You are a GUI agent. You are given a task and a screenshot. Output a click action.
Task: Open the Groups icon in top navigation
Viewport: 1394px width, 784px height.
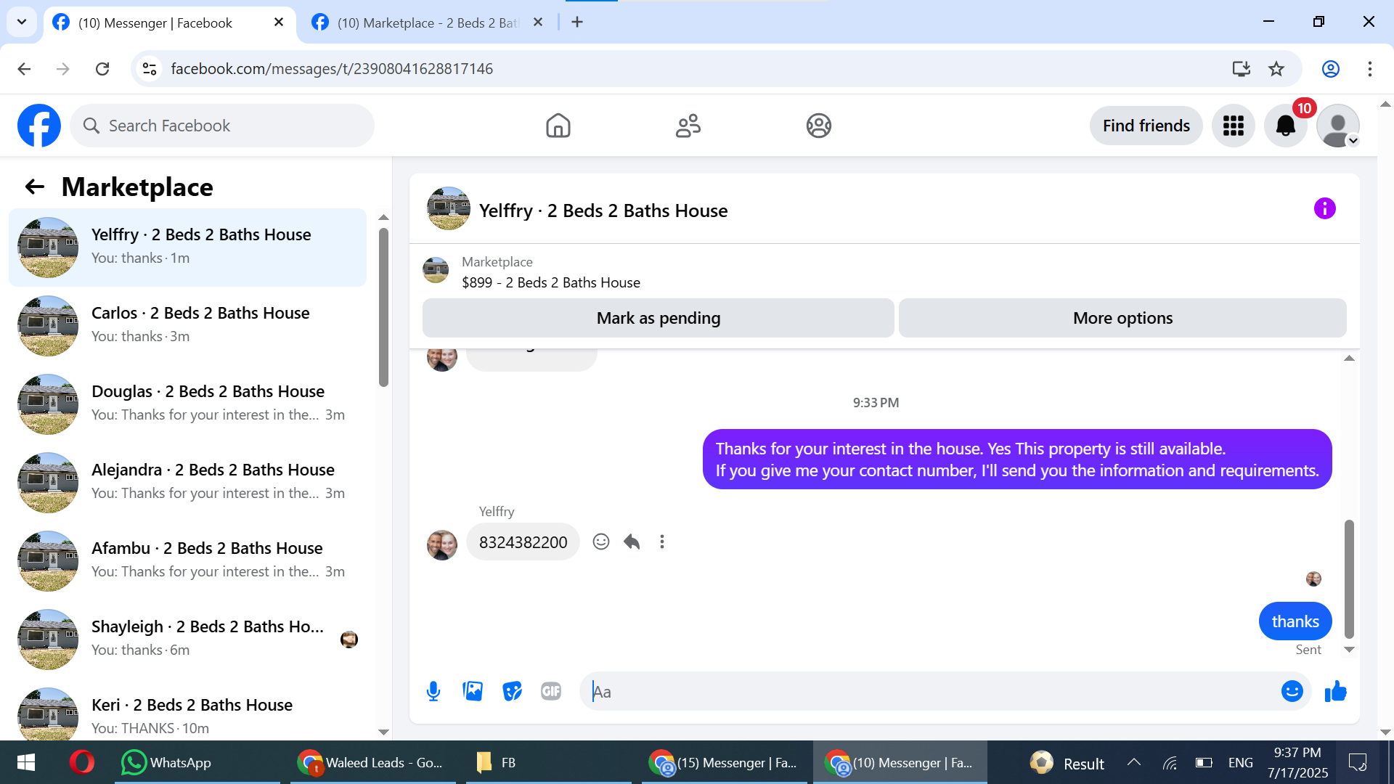tap(818, 126)
